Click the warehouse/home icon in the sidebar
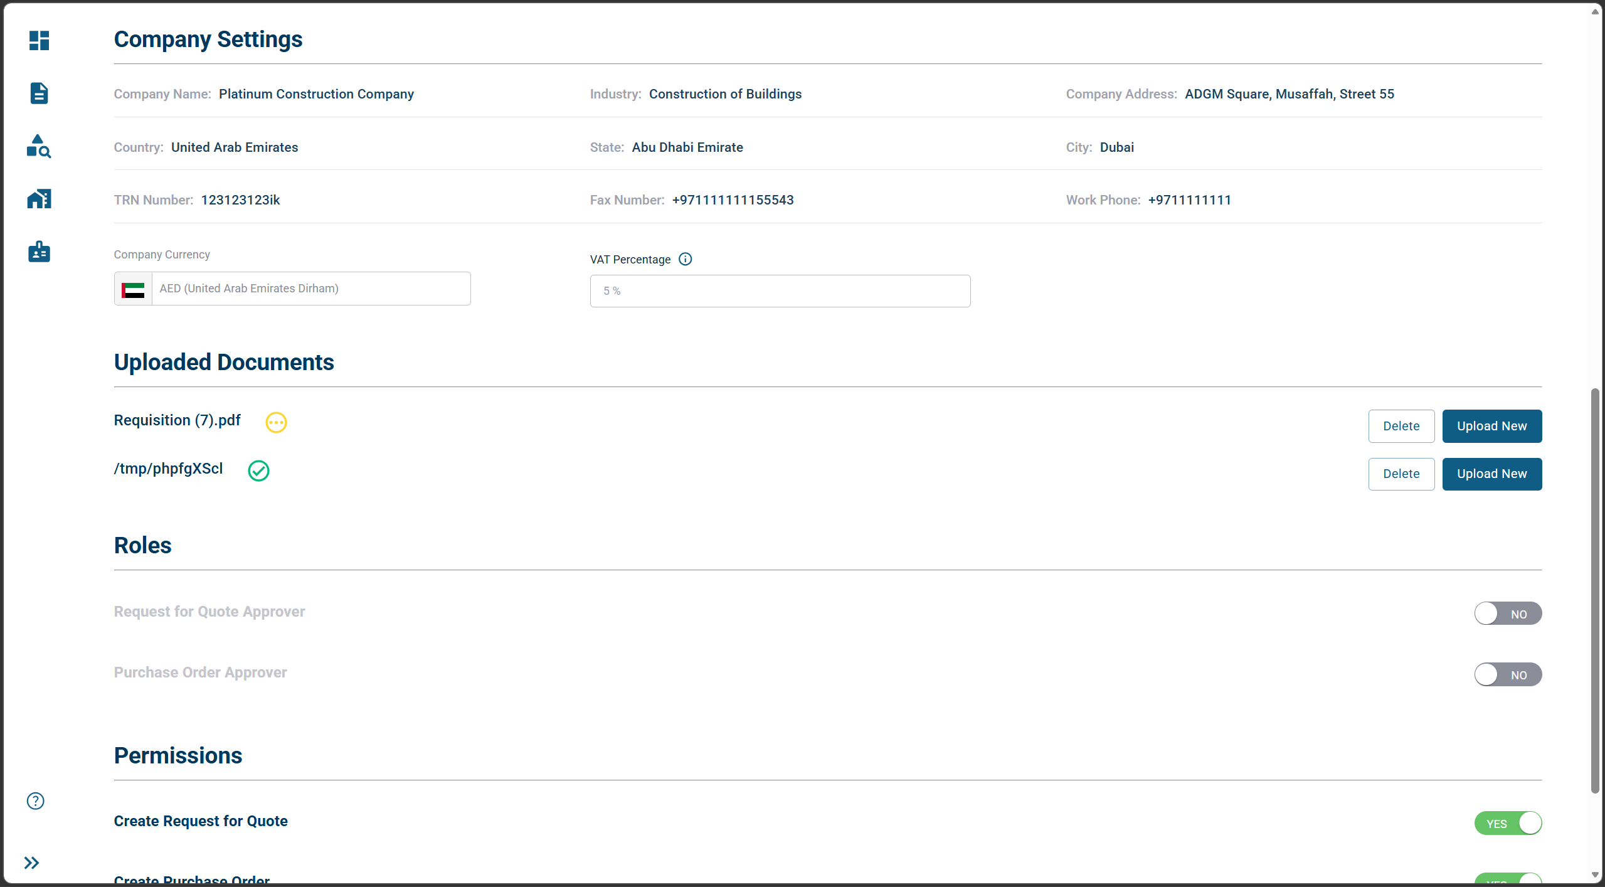Image resolution: width=1605 pixels, height=887 pixels. click(39, 198)
